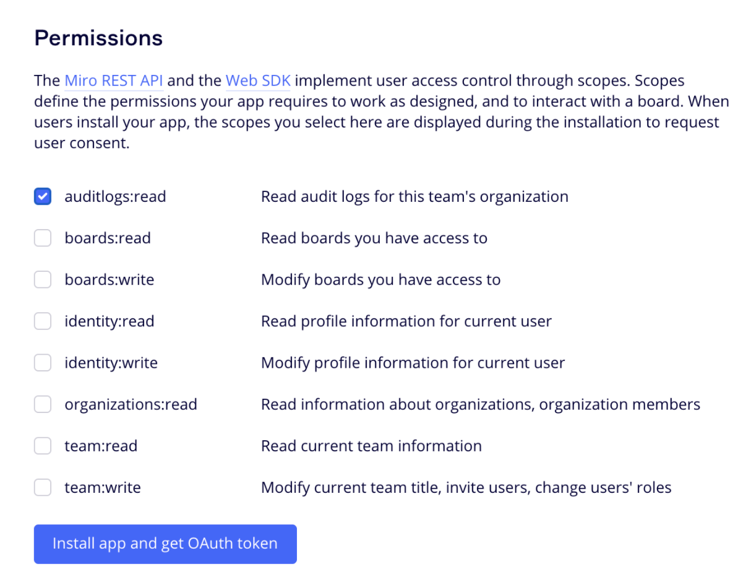Click the organizations:read scope name text
Viewport: 751px width, 582px height.
point(131,404)
